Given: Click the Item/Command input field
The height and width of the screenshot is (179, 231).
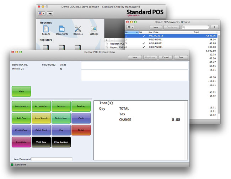Looking at the screenshot, I should tap(52, 159).
